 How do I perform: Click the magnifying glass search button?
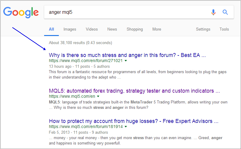pyautogui.click(x=225, y=12)
